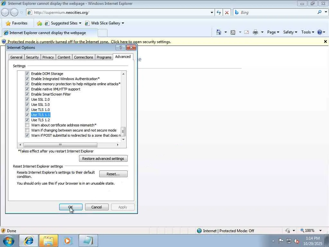Toggle the Use SSL 3.0 checkbox
This screenshot has height=247, width=329.
click(x=27, y=105)
